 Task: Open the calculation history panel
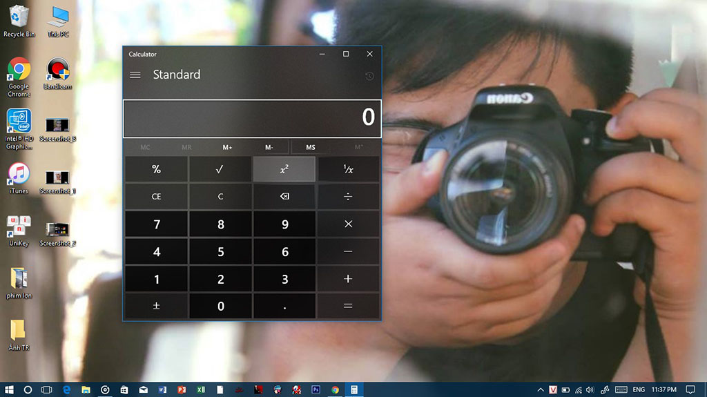369,76
